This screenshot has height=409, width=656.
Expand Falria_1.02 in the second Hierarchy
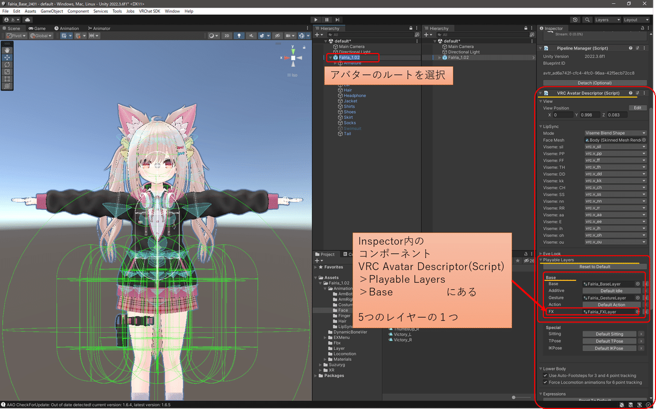pos(438,57)
